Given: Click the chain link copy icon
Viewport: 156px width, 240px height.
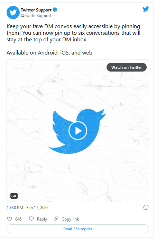Looking at the screenshot, I should coord(56,219).
